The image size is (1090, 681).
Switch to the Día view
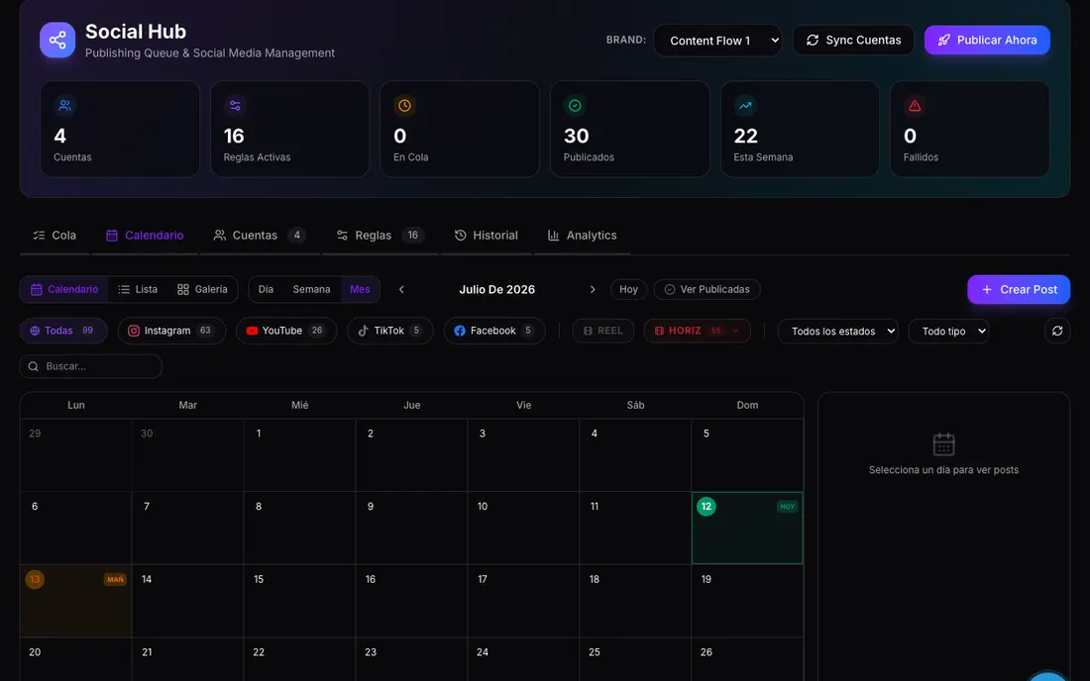[266, 289]
